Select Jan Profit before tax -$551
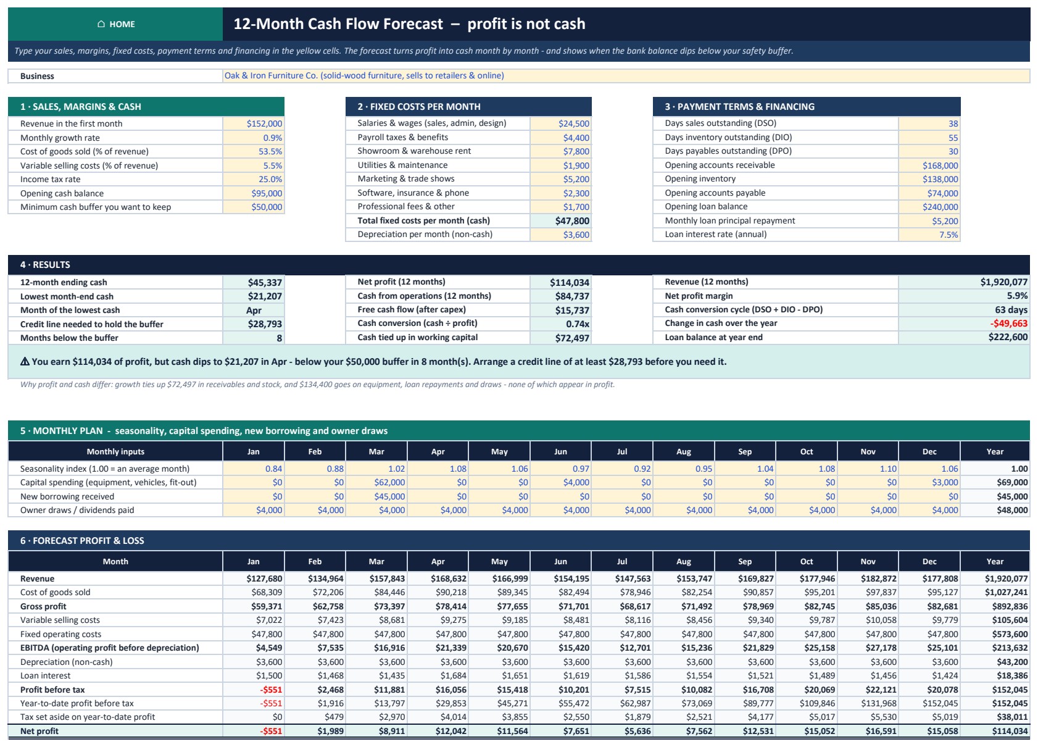 coord(253,690)
